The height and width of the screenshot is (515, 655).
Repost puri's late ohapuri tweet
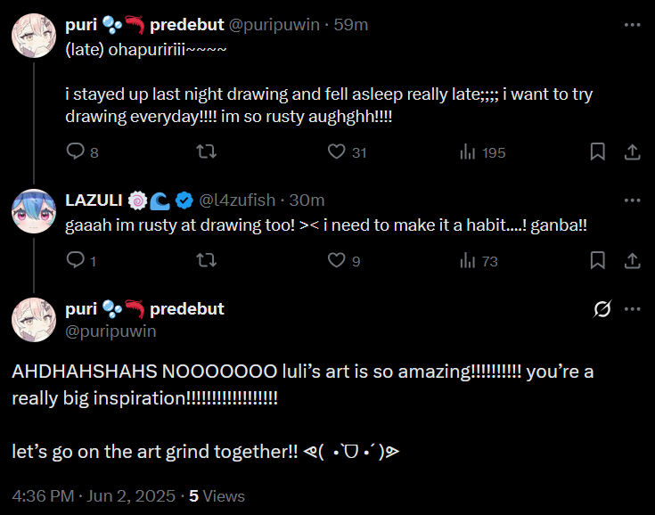(206, 152)
